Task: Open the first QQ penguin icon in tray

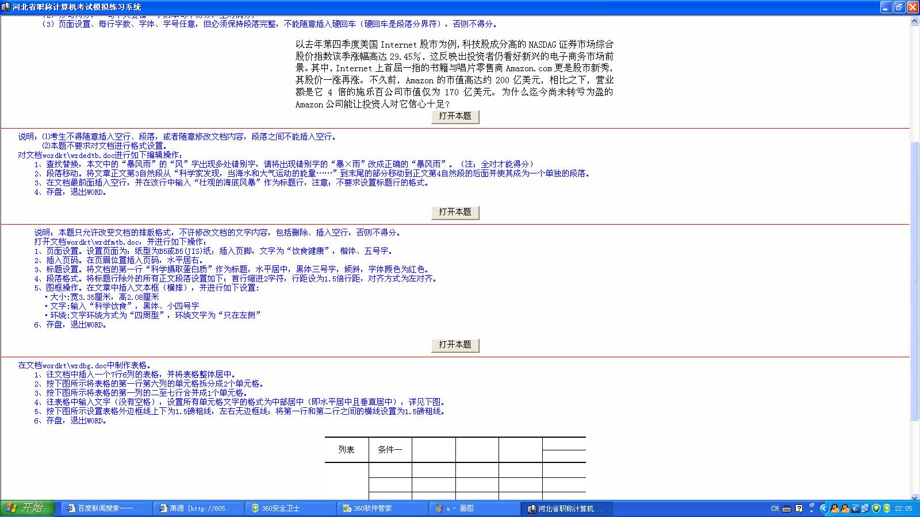Action: (x=834, y=509)
